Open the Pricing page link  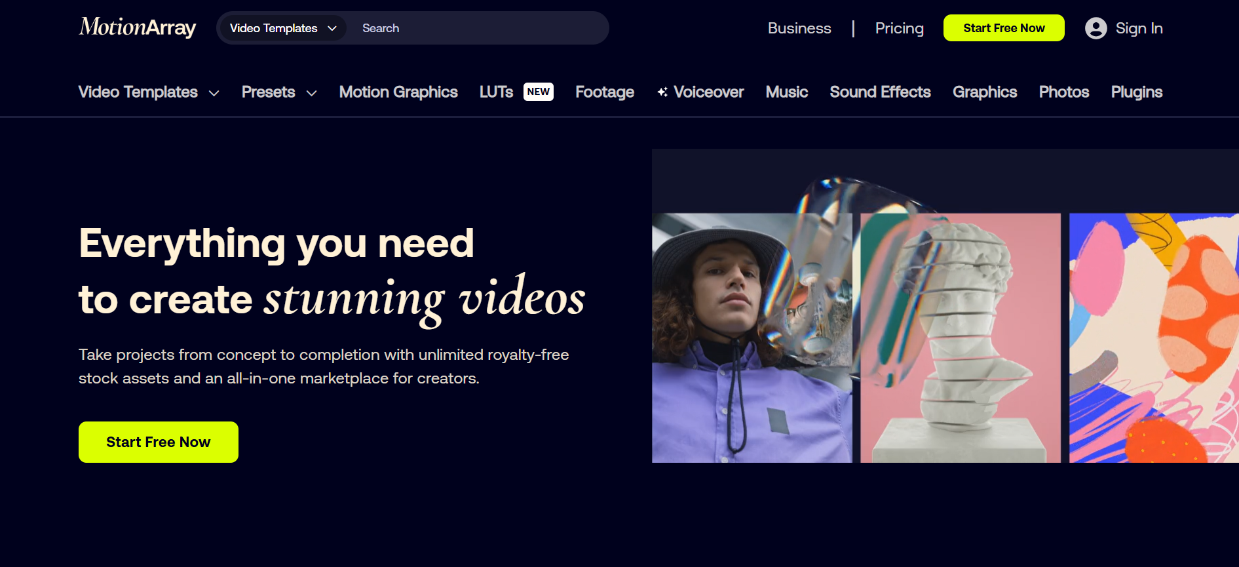tap(900, 28)
